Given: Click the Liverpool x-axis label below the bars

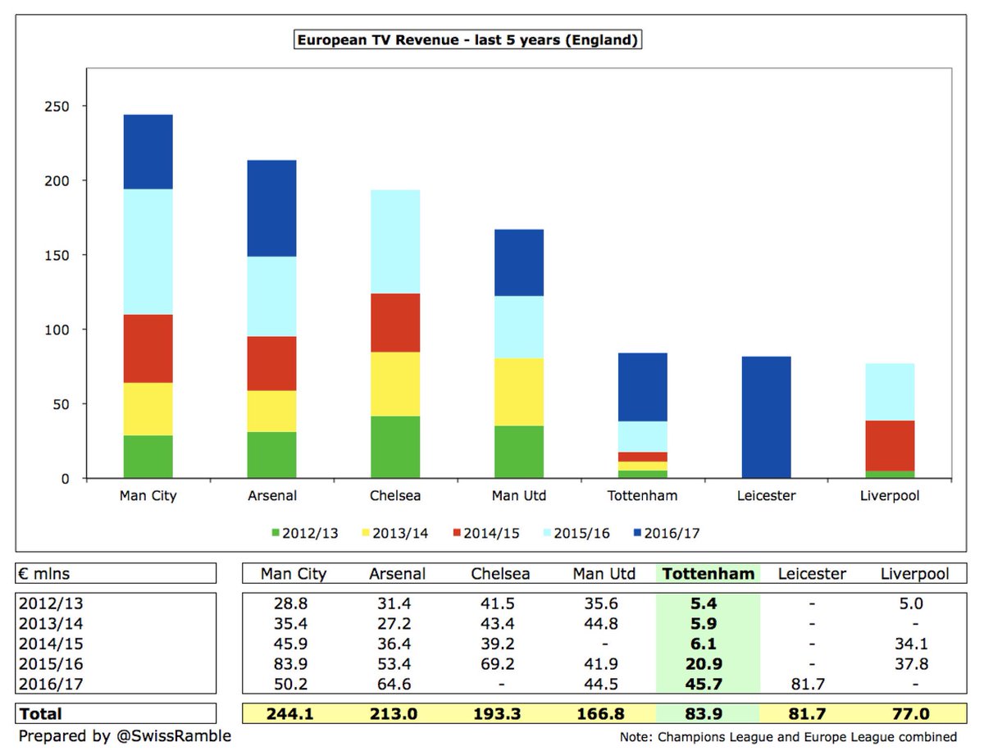Looking at the screenshot, I should (x=890, y=497).
